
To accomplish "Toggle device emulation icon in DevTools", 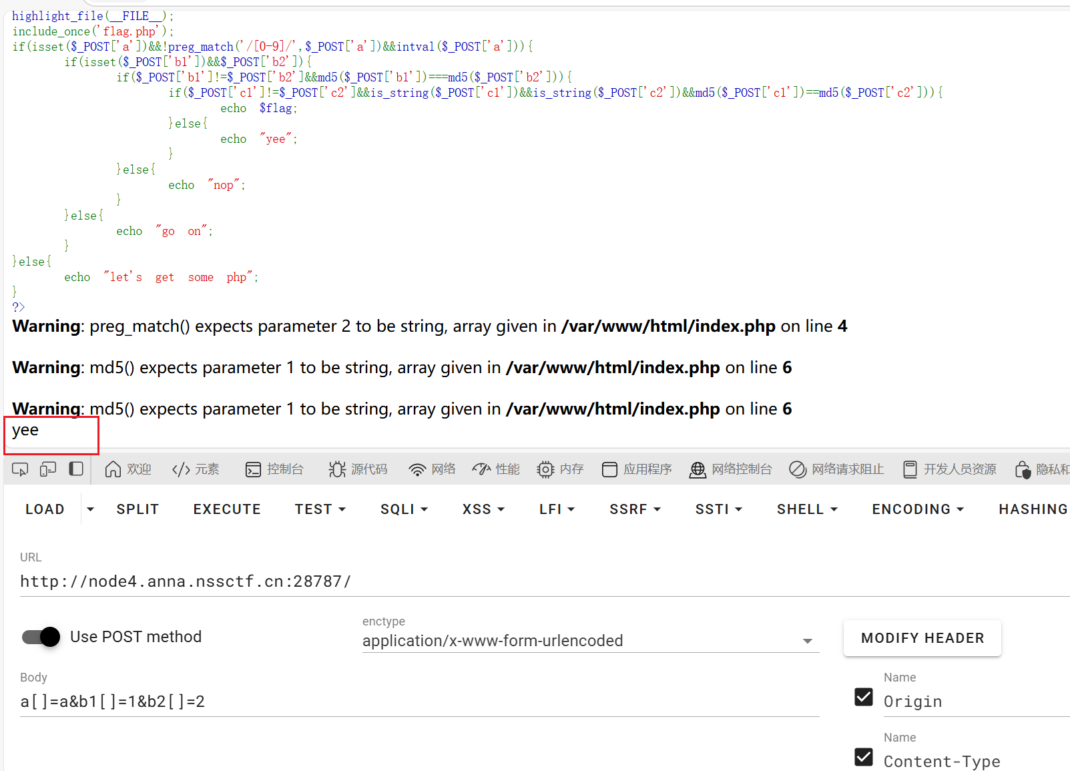I will (48, 469).
